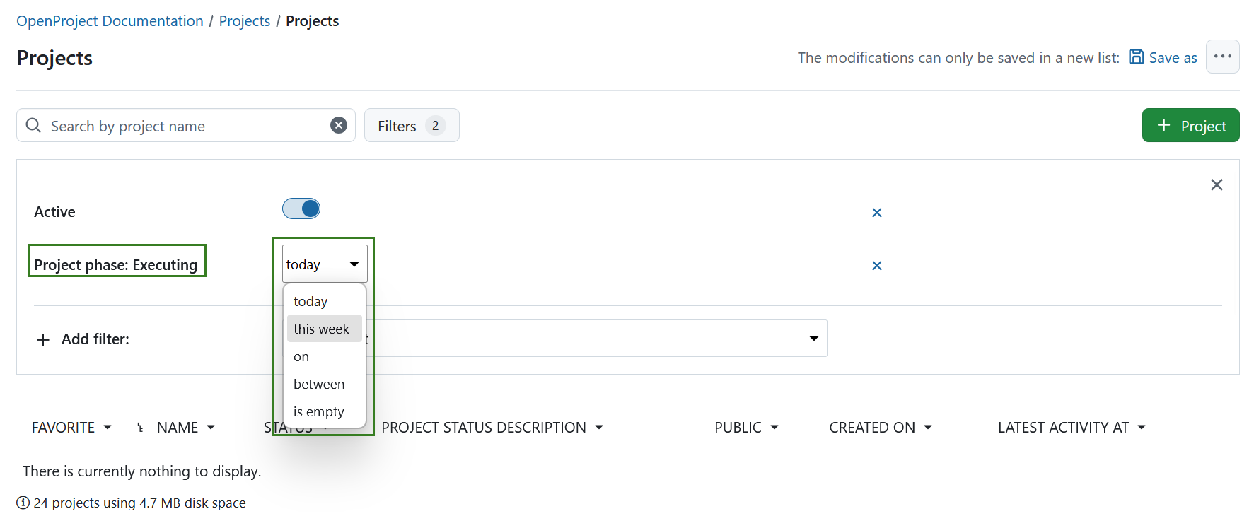Pick 'is empty' option in list
The height and width of the screenshot is (516, 1254).
point(319,411)
